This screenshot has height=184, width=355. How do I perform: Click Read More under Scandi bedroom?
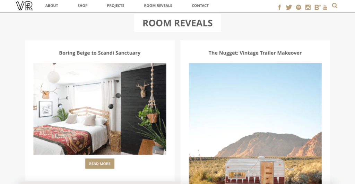100,164
